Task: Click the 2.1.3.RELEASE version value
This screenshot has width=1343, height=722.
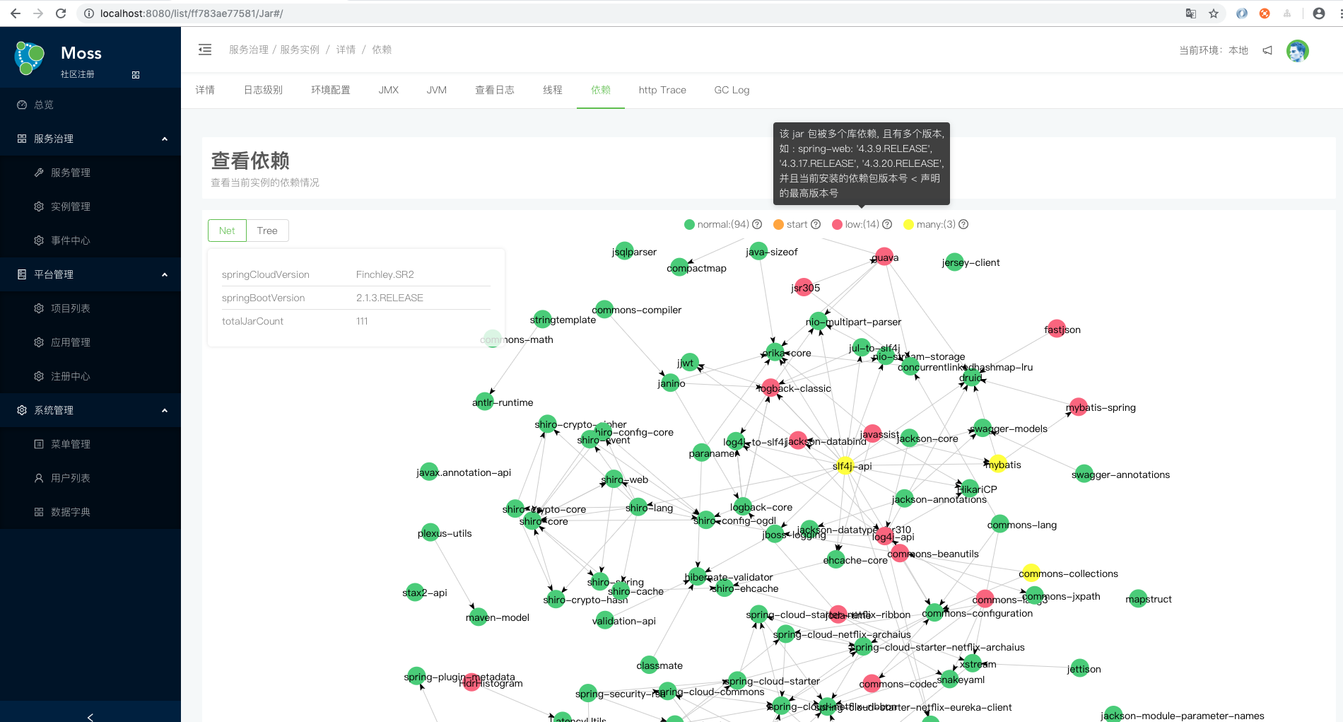Action: click(x=389, y=298)
